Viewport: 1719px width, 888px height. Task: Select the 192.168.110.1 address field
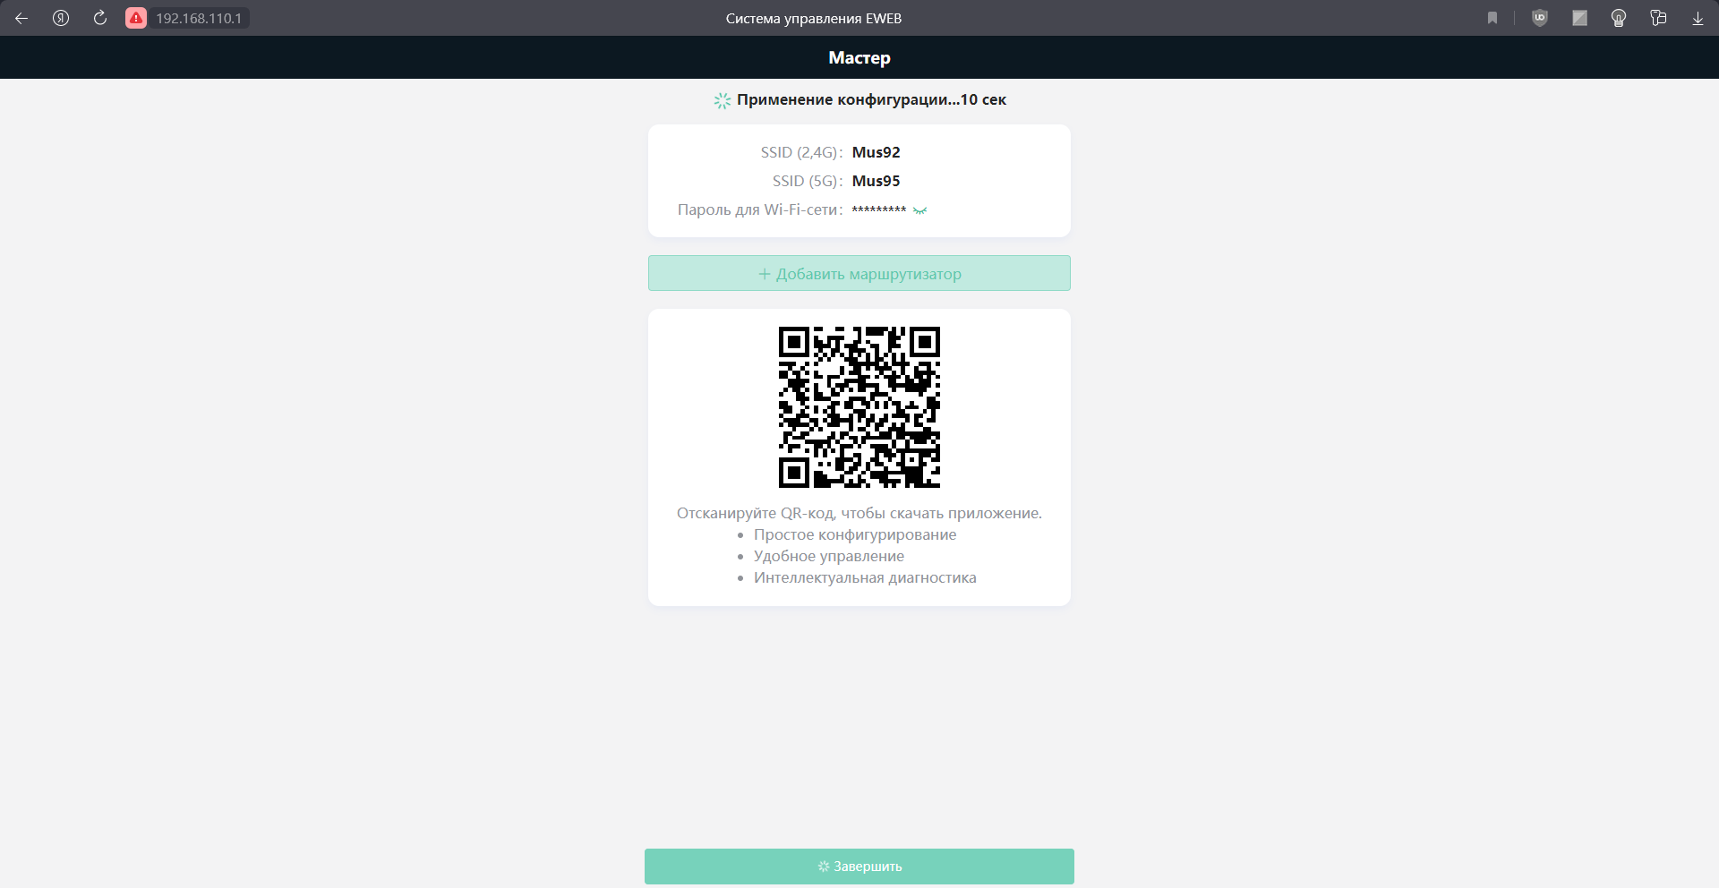(x=199, y=18)
